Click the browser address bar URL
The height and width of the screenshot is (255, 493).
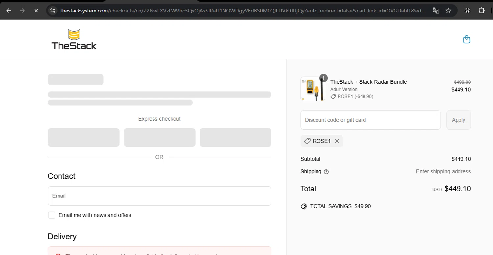[x=243, y=11]
